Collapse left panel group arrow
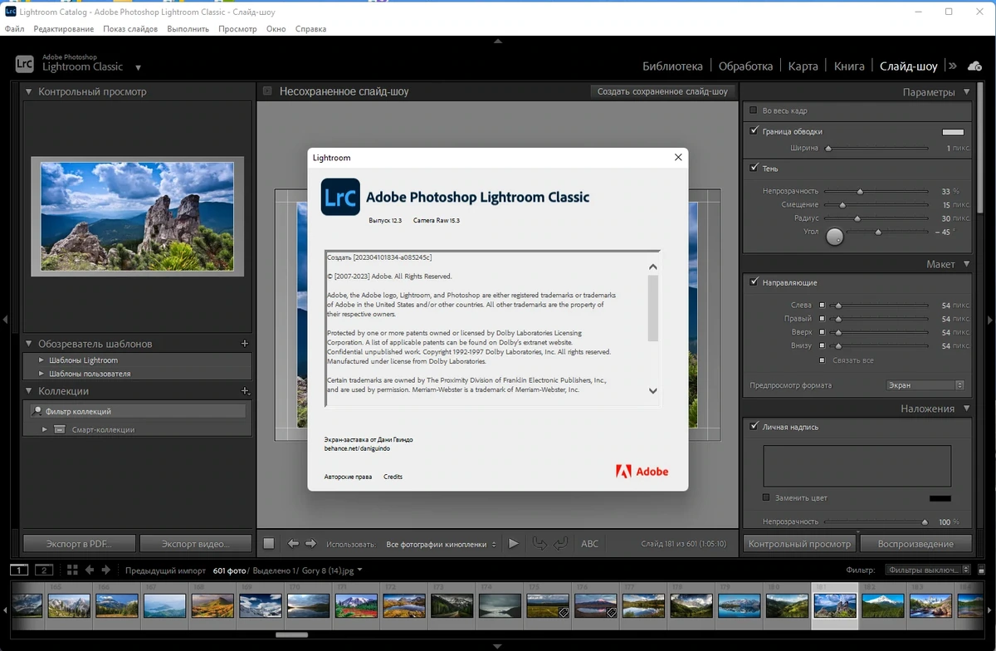 (x=6, y=319)
